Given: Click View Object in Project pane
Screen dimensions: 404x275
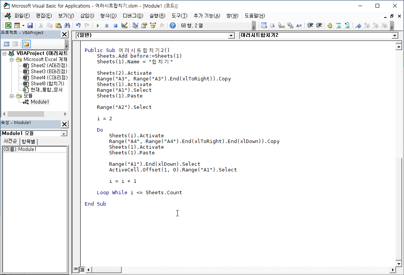Looking at the screenshot, I should pyautogui.click(x=15, y=44).
